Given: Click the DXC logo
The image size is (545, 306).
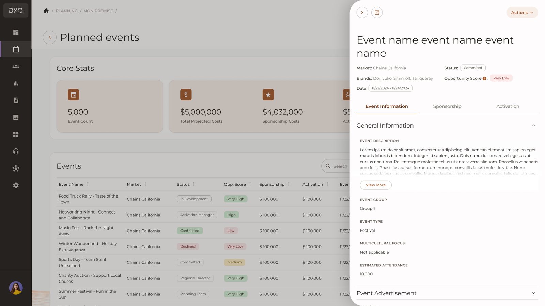Looking at the screenshot, I should pos(16,11).
